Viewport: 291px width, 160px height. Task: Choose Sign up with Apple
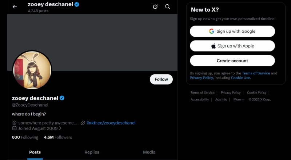[232, 46]
